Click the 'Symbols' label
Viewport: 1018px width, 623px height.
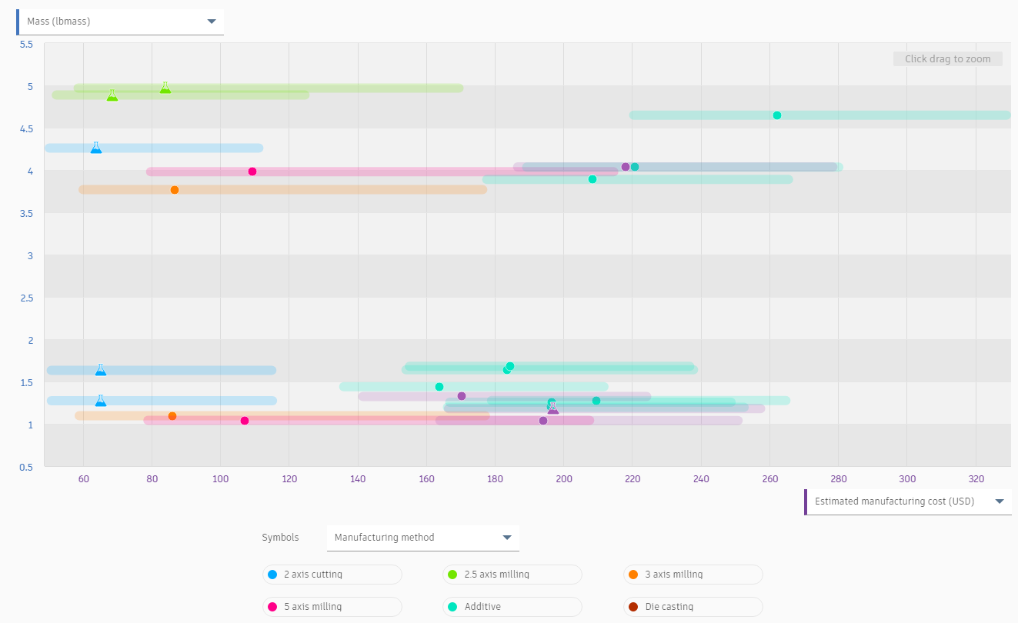tap(280, 538)
